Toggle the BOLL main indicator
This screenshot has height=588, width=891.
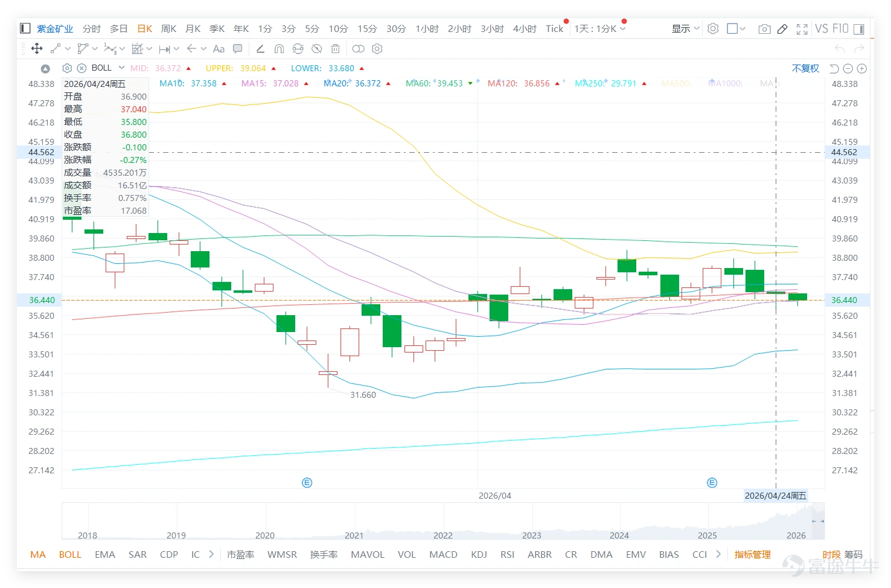[70, 554]
